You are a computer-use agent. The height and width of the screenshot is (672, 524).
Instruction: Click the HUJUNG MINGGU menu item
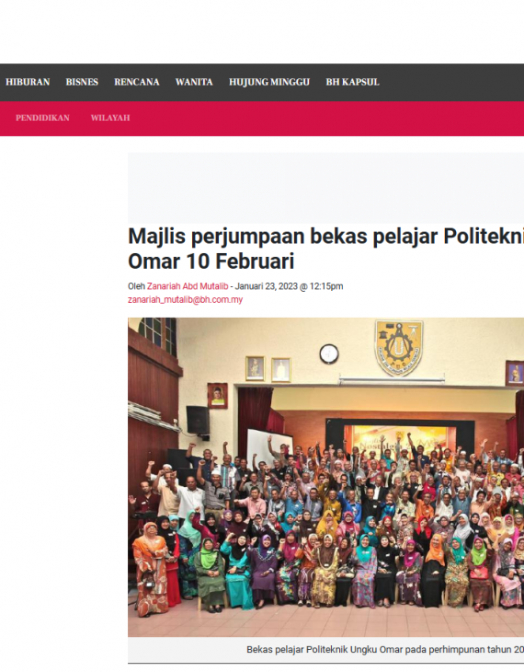[269, 82]
